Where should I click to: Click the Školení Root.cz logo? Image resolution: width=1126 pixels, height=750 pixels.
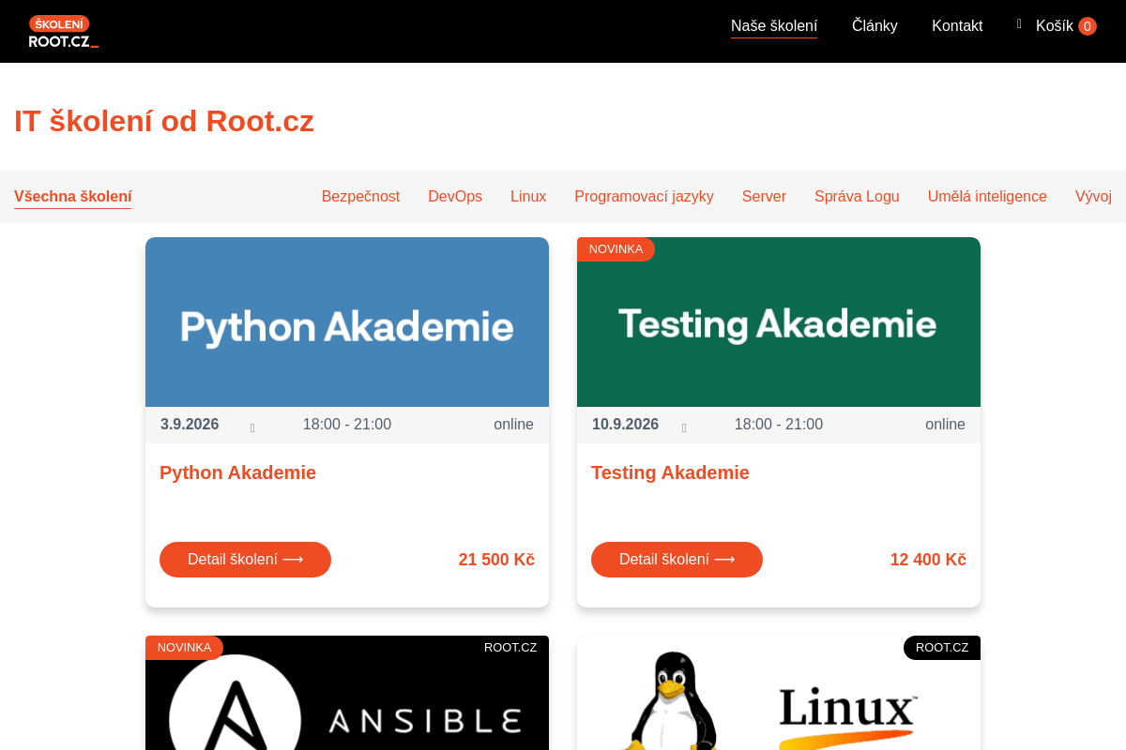point(63,31)
